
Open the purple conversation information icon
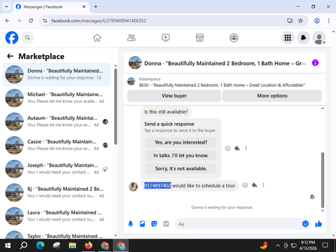[x=315, y=62]
